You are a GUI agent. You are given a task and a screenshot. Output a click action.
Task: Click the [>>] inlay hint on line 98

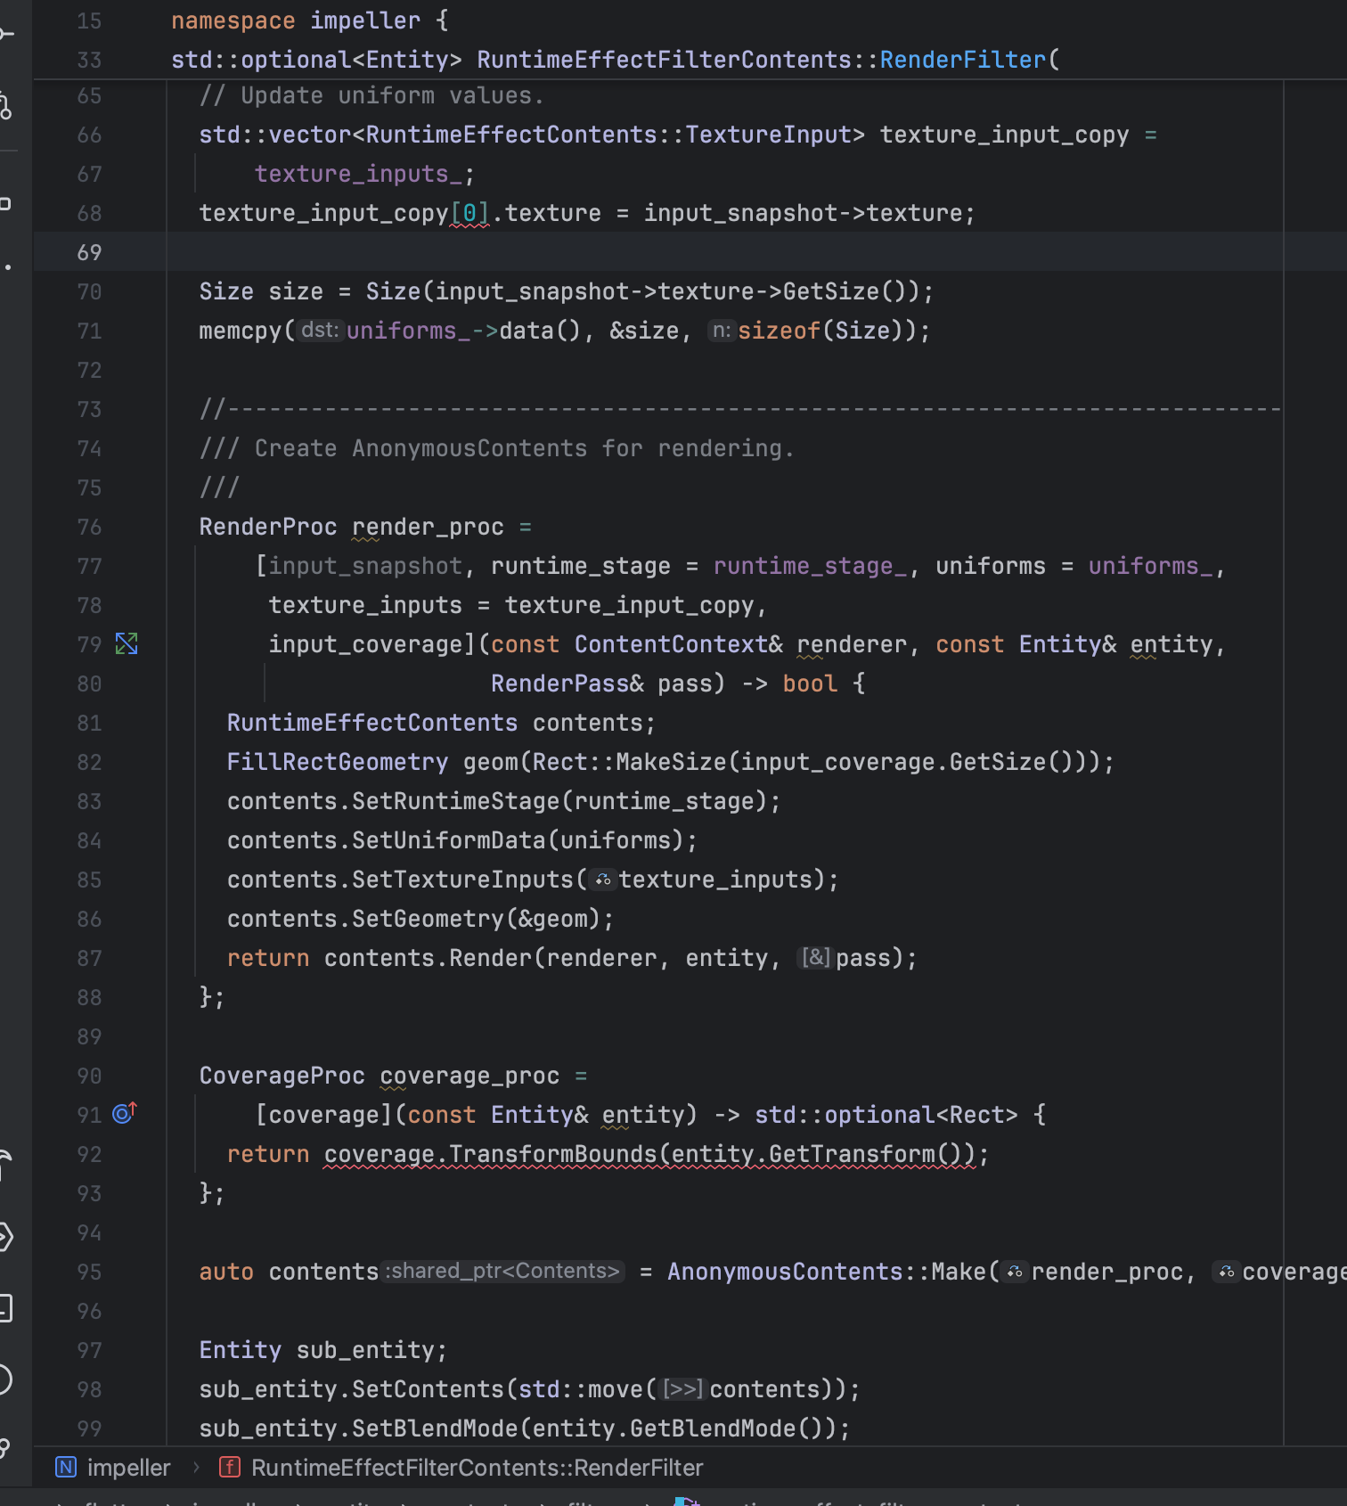[x=683, y=1389]
